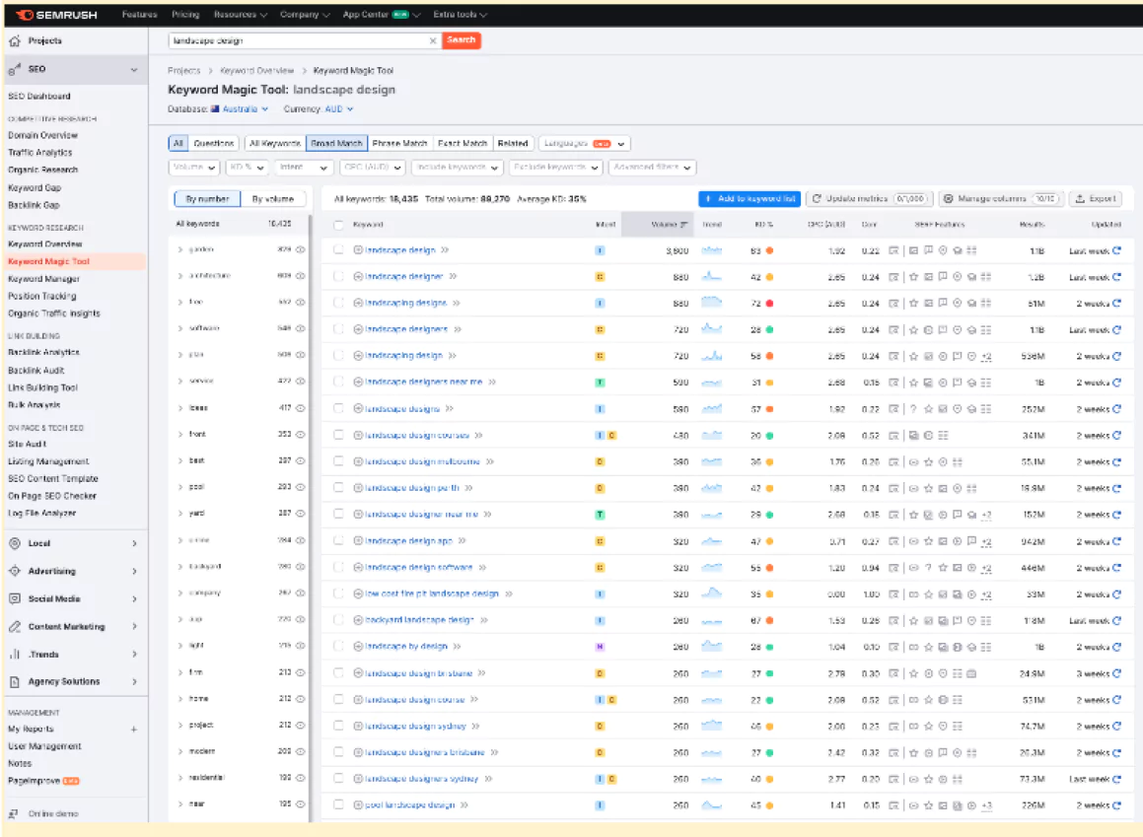Select the Exact Match tab
This screenshot has width=1143, height=837.
463,144
